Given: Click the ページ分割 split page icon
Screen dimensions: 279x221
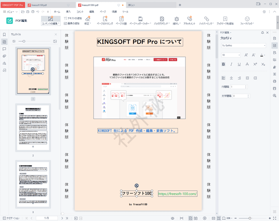Looking at the screenshot, I should point(121,19).
